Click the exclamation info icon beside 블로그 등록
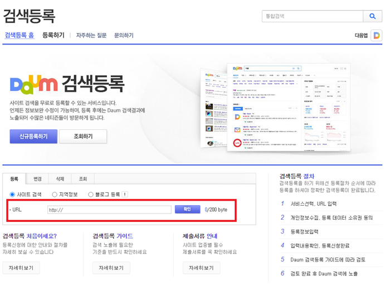 click(125, 194)
